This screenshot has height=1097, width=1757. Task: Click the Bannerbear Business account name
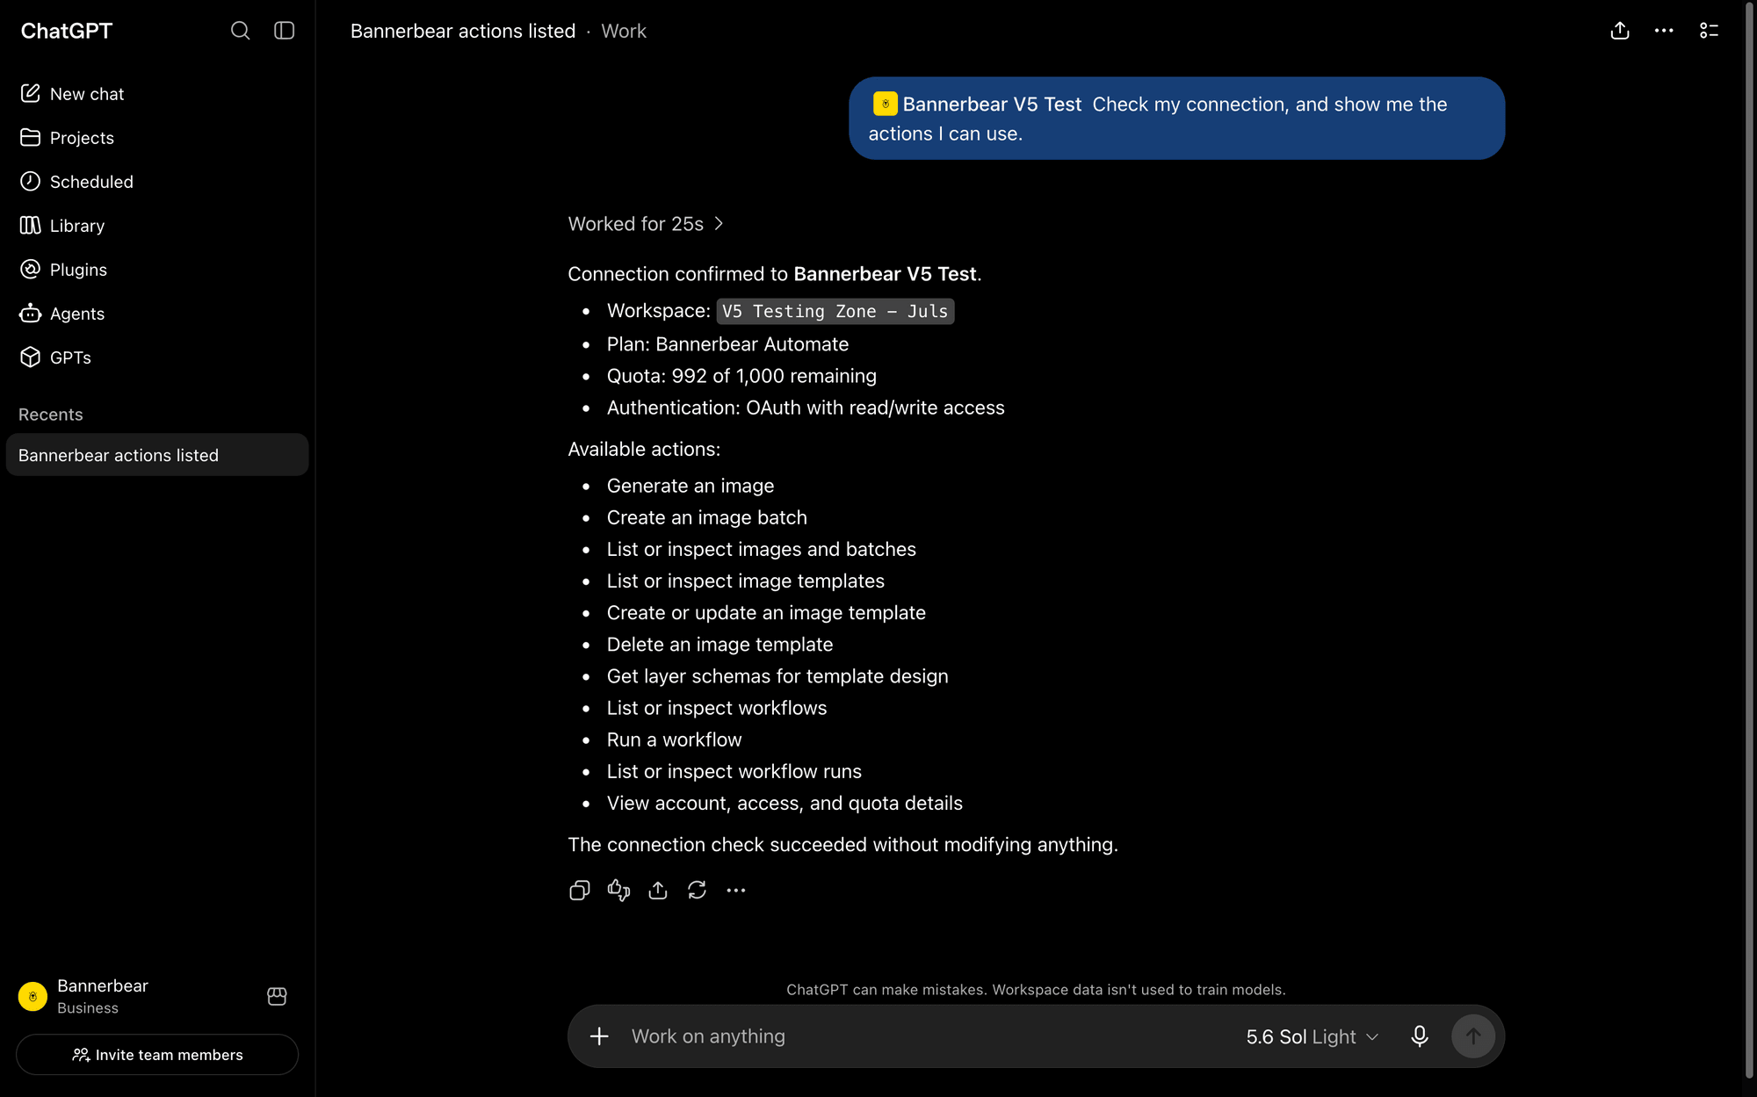pyautogui.click(x=103, y=996)
